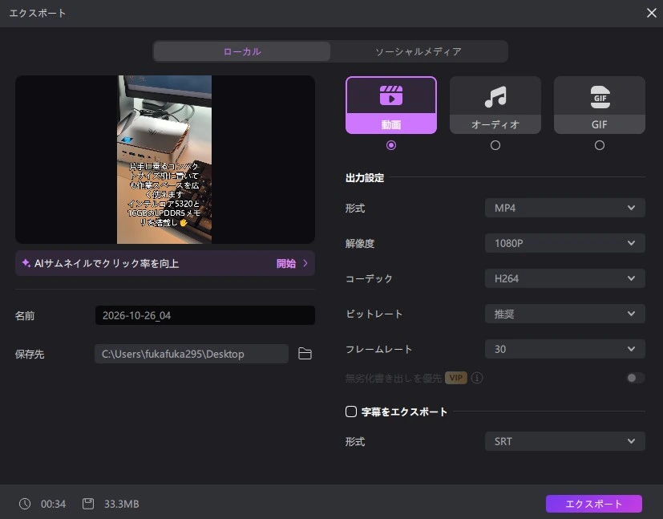Click 開始 for AI thumbnail
The width and height of the screenshot is (663, 519).
point(286,263)
